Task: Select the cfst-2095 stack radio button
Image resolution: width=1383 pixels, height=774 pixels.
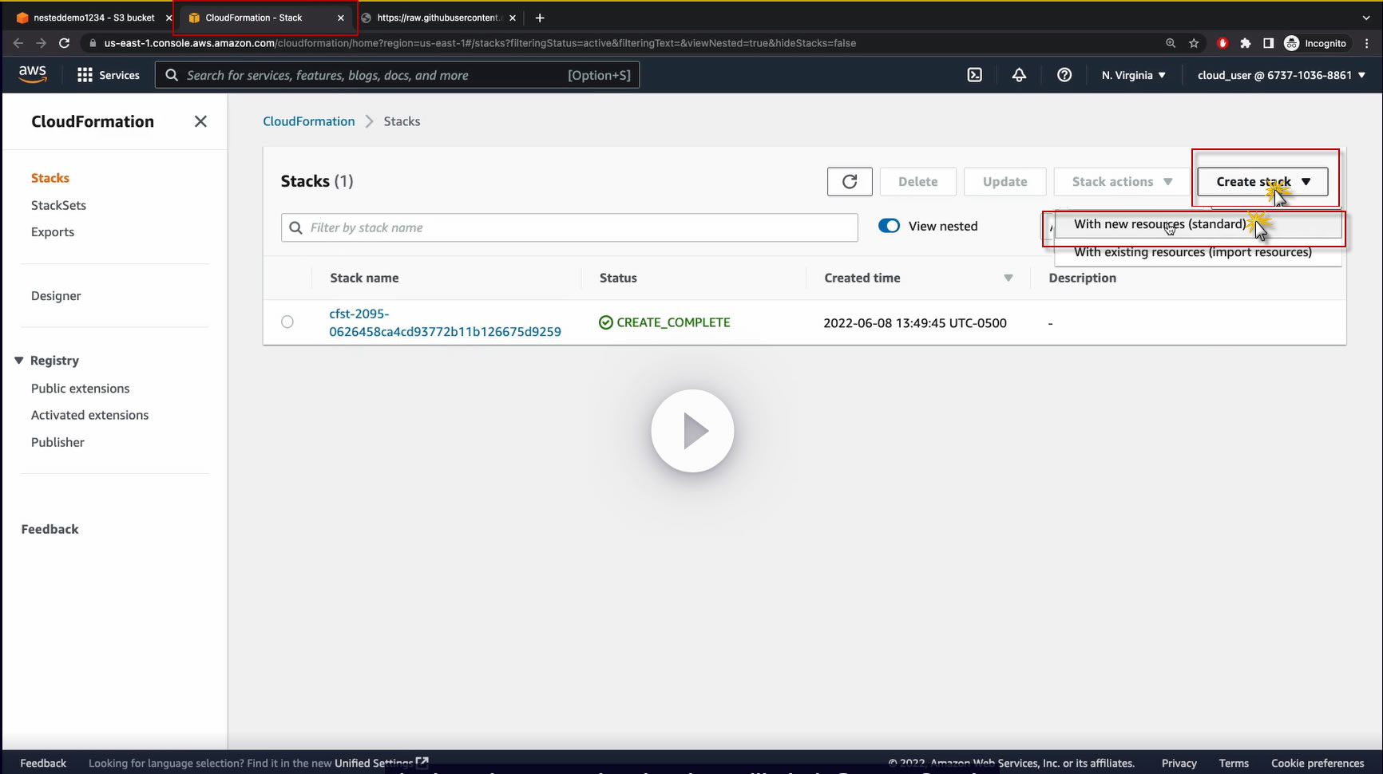Action: [x=287, y=322]
